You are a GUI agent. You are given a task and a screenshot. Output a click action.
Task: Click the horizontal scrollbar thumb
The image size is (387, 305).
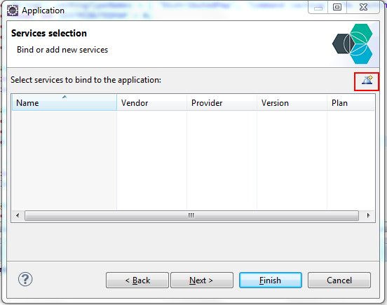pos(191,216)
